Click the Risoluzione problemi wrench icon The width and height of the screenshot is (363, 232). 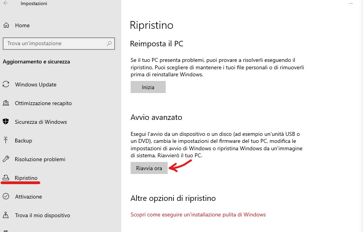(6, 159)
